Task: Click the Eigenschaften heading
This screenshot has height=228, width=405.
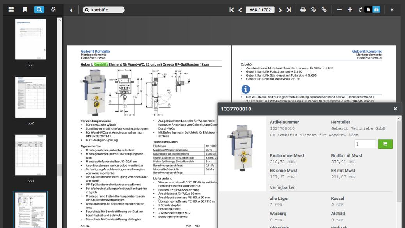Action: pos(91,146)
